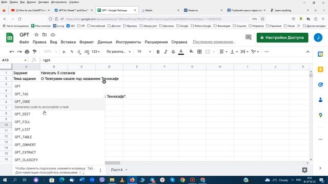Open the text color picker
328x184 pixels.
181,52
